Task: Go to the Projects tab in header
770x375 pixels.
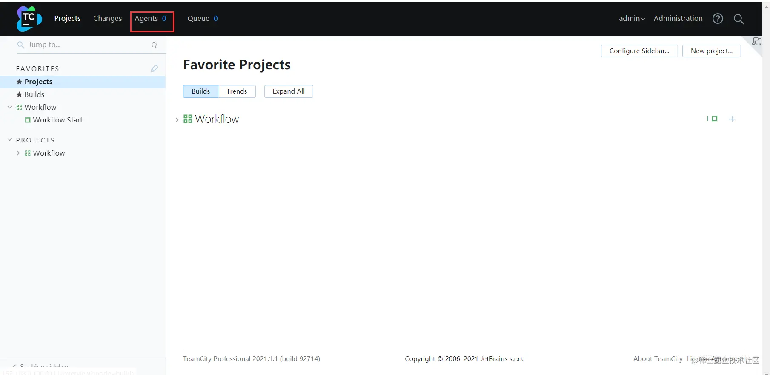Action: click(x=67, y=18)
